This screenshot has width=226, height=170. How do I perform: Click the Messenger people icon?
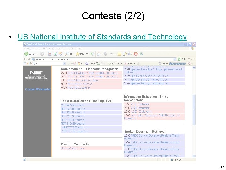pos(141,54)
